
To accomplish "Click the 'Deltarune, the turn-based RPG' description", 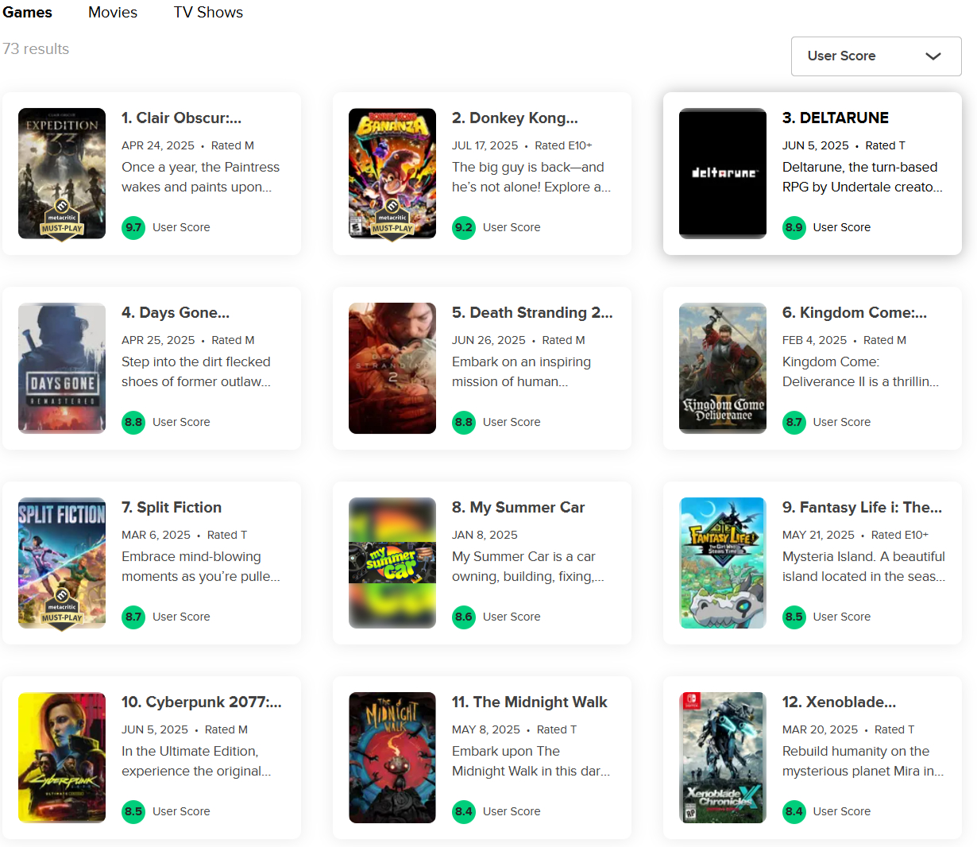I will 863,177.
